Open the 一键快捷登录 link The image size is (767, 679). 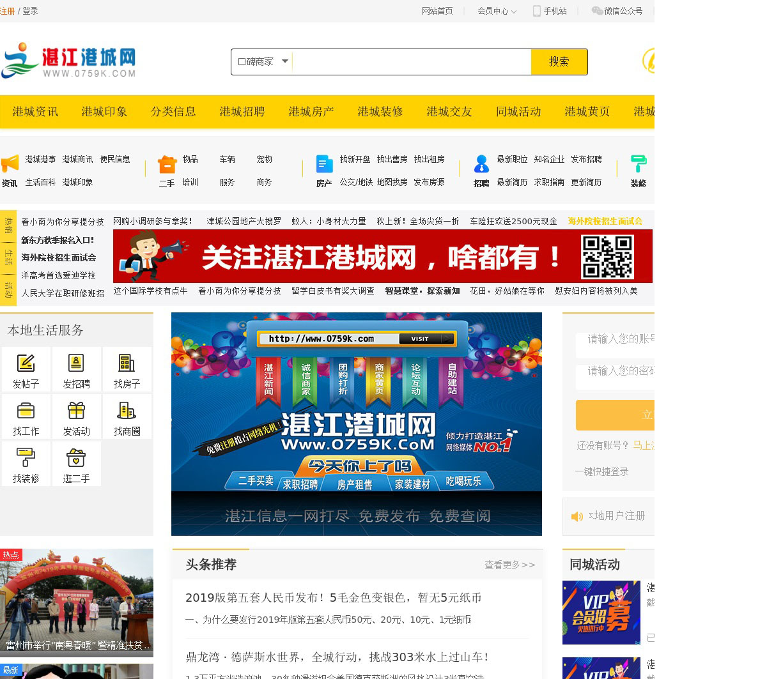click(601, 471)
